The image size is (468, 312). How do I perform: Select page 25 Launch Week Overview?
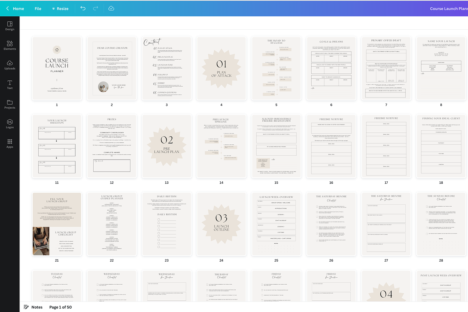pos(277,224)
